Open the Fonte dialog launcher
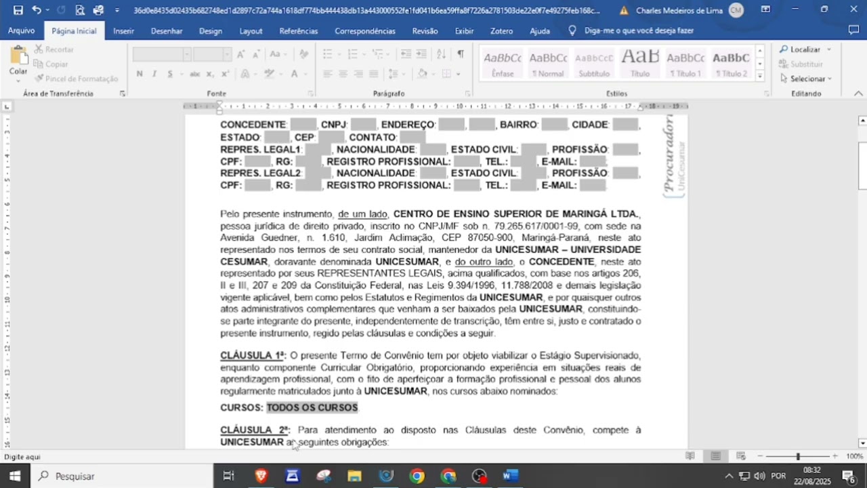Screen dimensions: 867x488 (x=311, y=94)
